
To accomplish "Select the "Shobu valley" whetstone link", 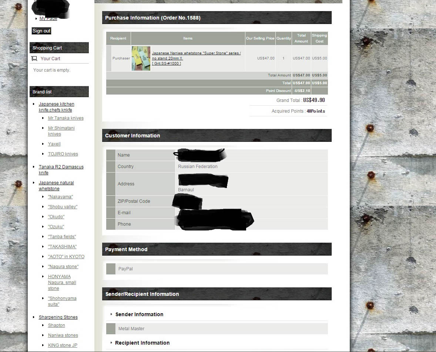I will (63, 207).
